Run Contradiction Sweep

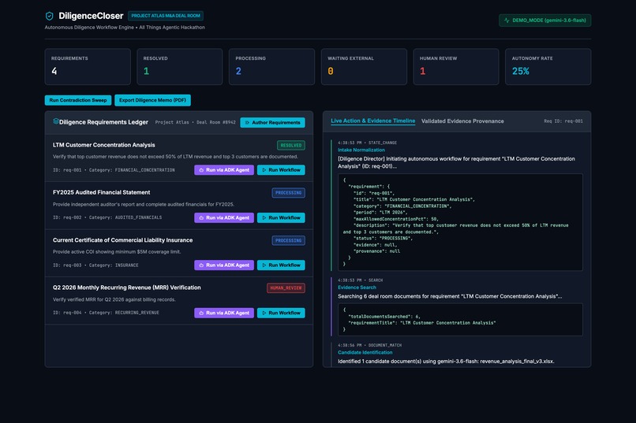click(x=78, y=100)
